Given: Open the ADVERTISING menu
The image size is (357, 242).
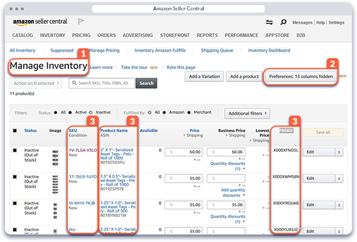Looking at the screenshot, I should click(x=138, y=35).
